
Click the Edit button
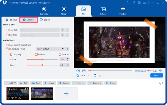point(24,83)
